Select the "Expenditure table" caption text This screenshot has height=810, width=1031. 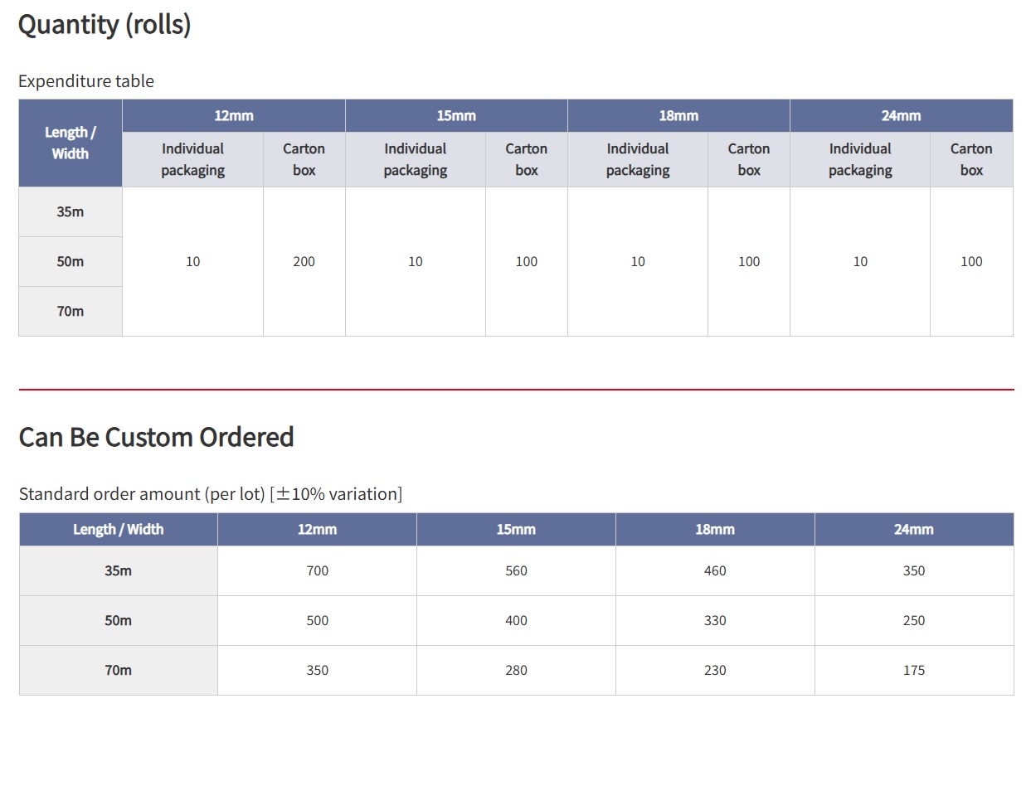click(86, 81)
